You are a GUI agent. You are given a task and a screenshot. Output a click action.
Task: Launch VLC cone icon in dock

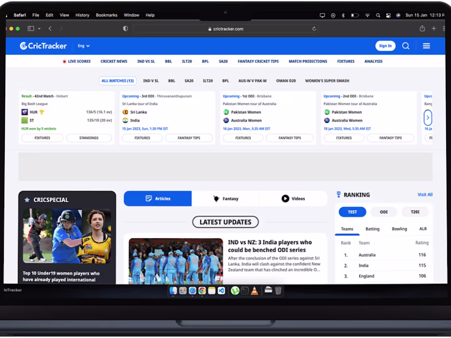pos(254,291)
